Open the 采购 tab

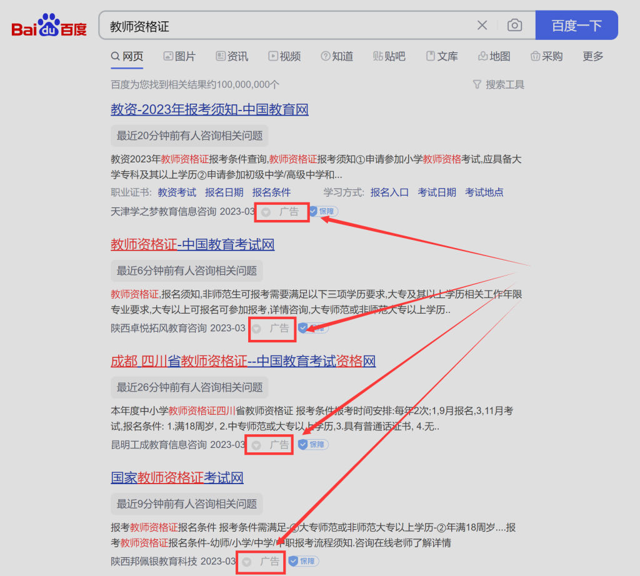(x=546, y=56)
